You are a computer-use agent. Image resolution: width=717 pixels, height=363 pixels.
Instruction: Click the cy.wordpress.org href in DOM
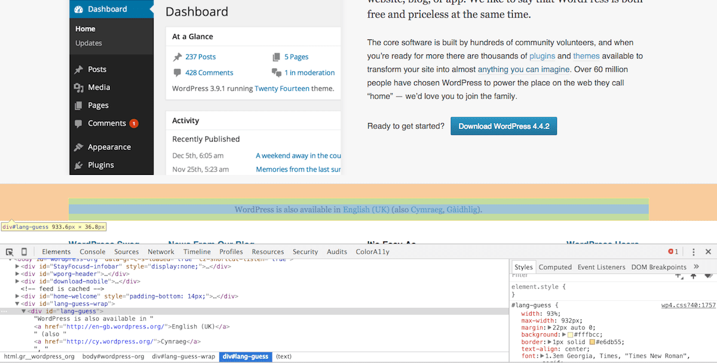[x=111, y=342]
